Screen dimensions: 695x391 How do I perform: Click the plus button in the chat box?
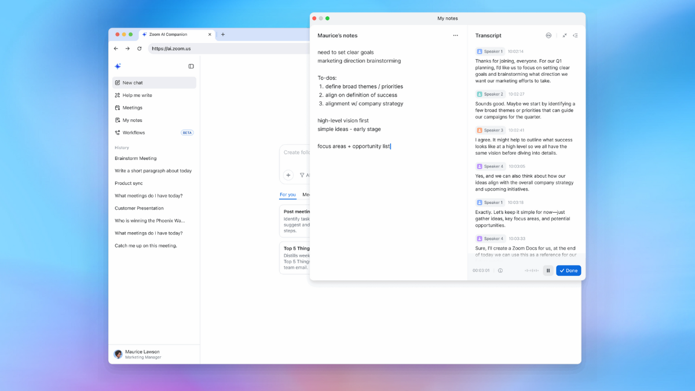click(x=288, y=175)
